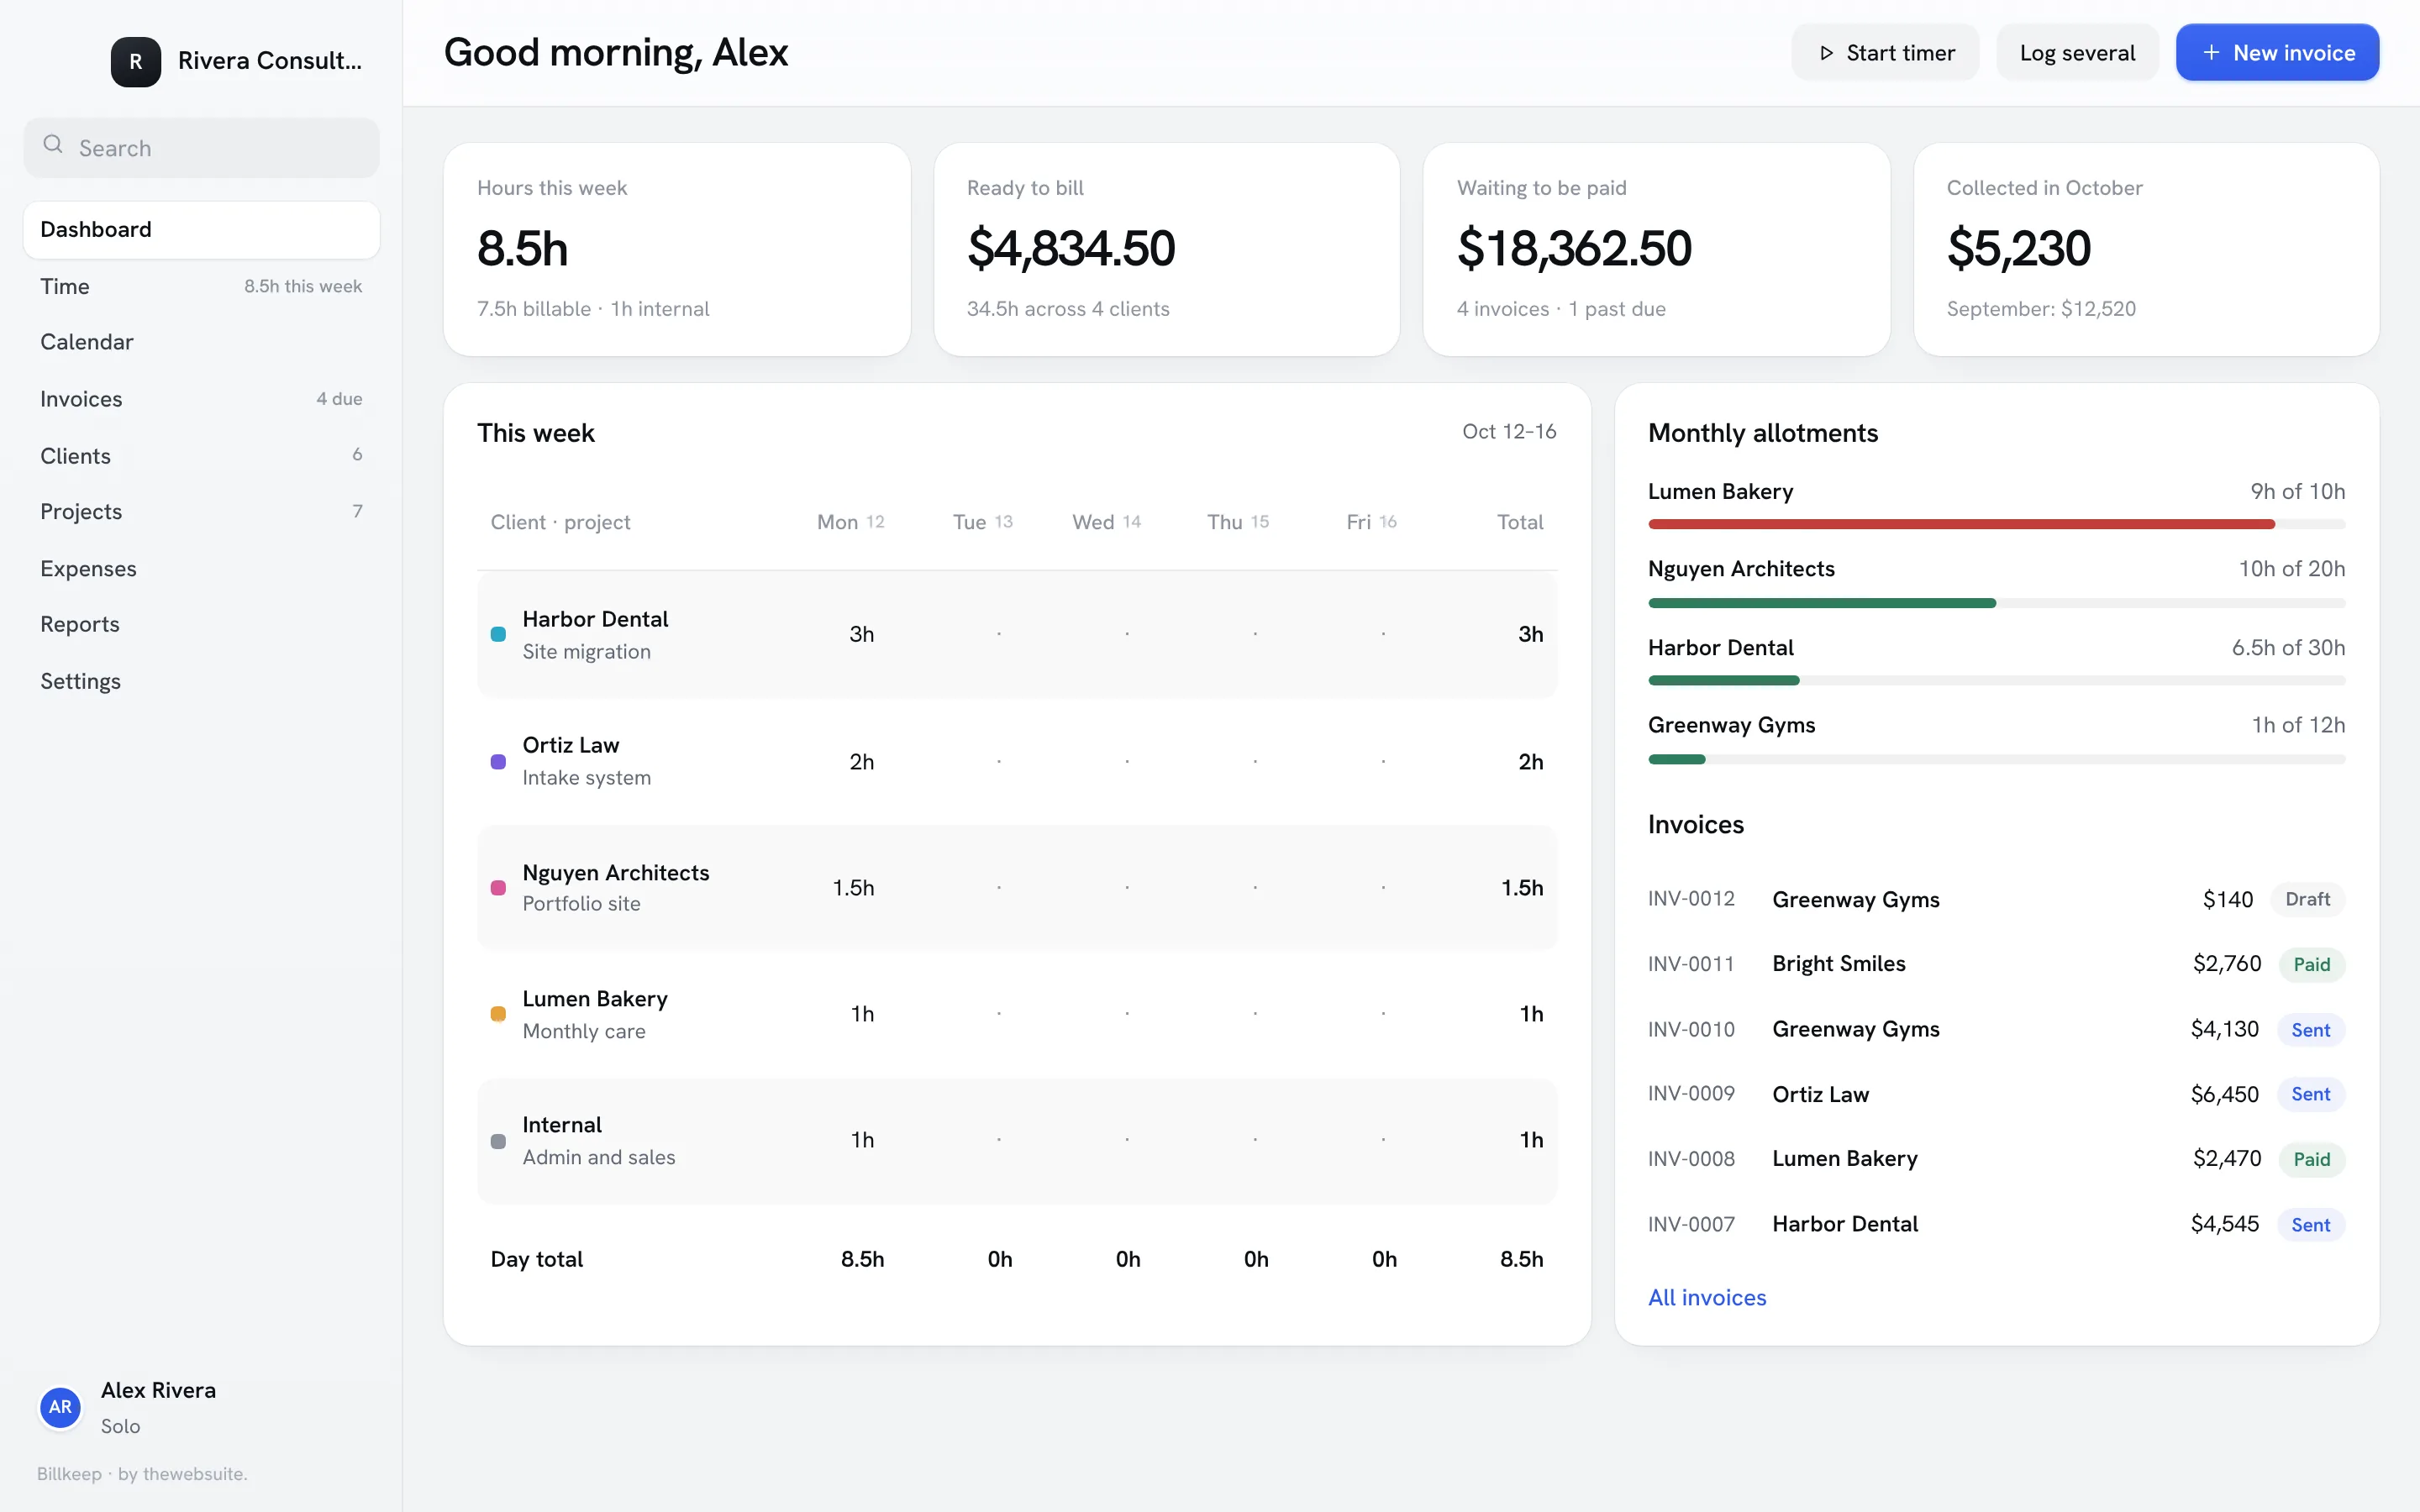Open Invoices in the sidebar
Image resolution: width=2420 pixels, height=1512 pixels.
[201, 399]
